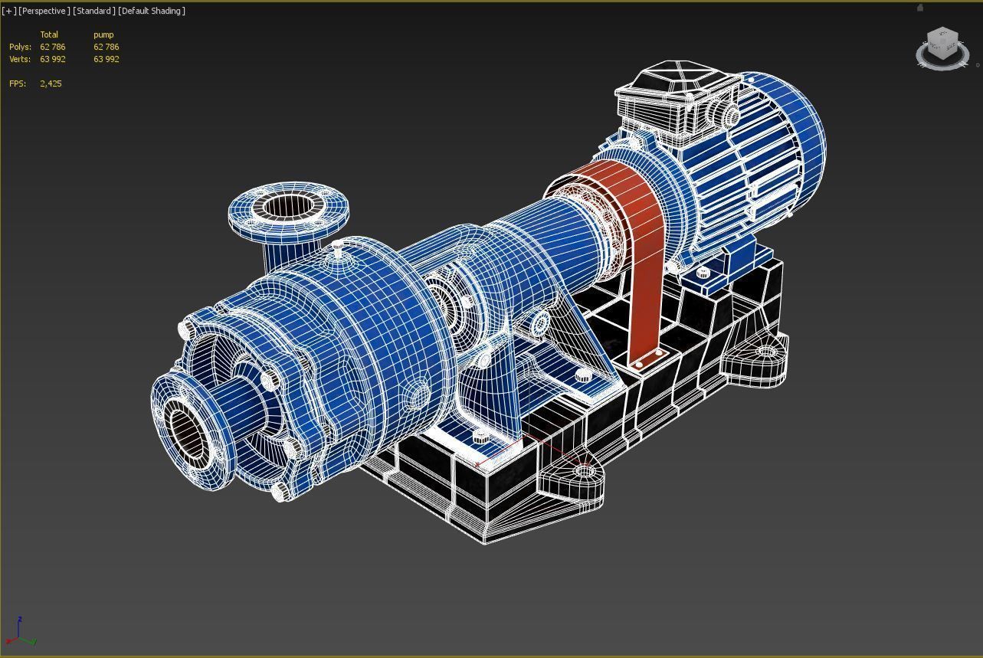Click the ViewCube home icon
The width and height of the screenshot is (983, 658).
pos(919,9)
